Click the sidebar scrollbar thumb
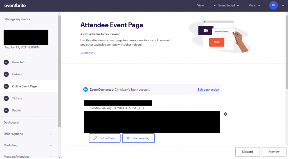The height and width of the screenshot is (159, 288). point(59,71)
